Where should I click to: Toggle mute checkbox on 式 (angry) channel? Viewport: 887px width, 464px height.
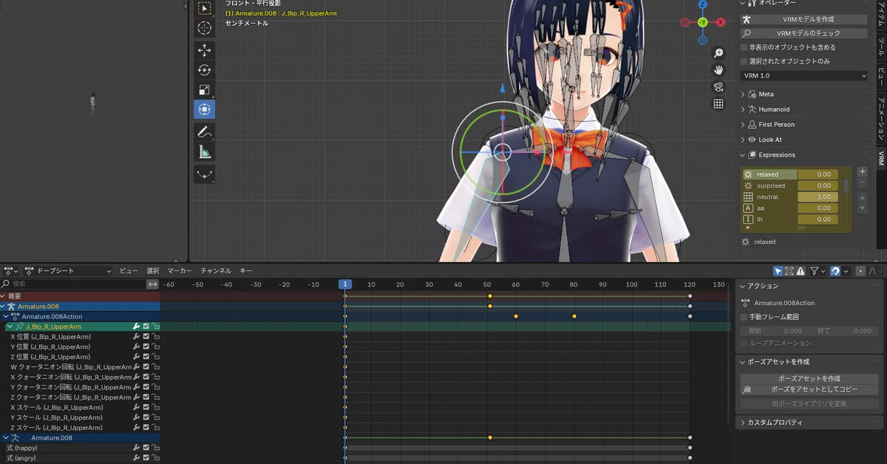146,458
